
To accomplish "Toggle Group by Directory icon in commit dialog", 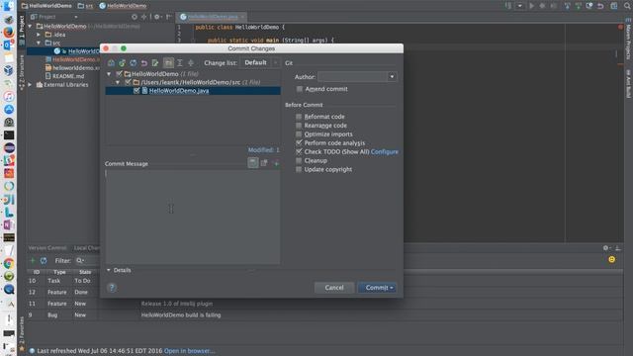I will (169, 63).
